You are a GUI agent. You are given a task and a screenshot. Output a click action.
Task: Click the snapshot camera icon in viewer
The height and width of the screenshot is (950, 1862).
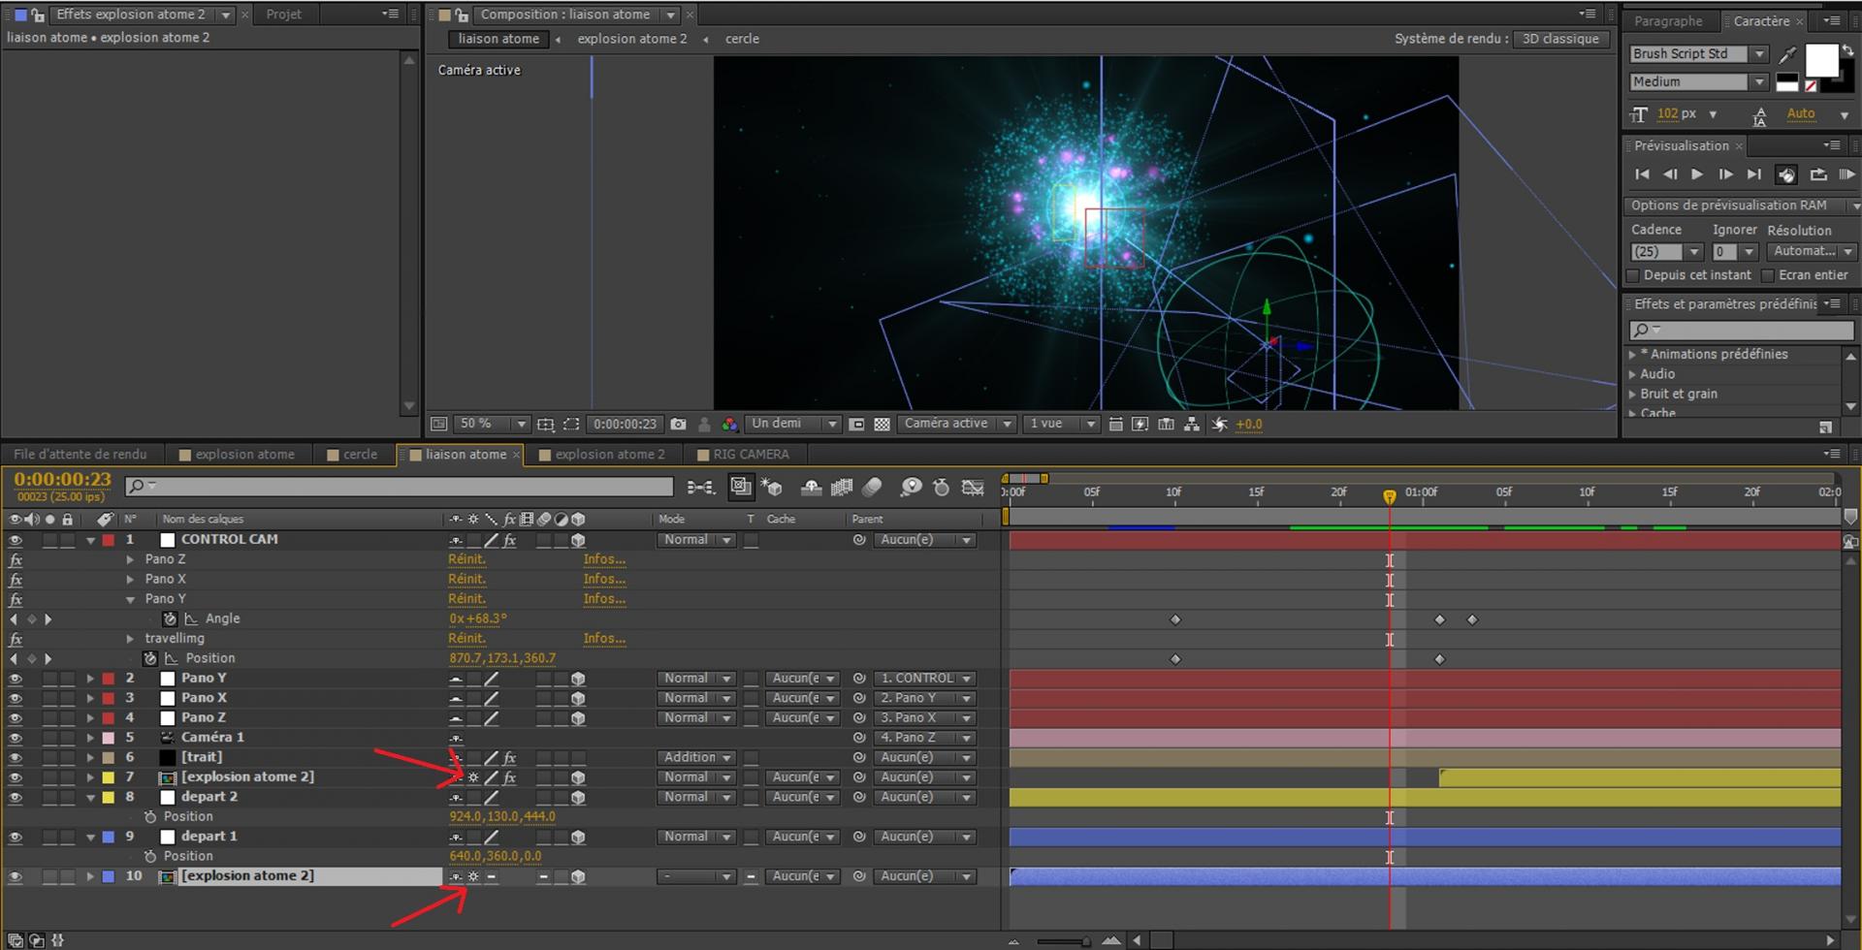click(678, 424)
